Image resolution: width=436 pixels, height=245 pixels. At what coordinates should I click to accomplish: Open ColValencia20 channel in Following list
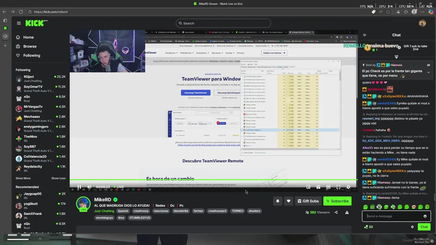point(41,159)
